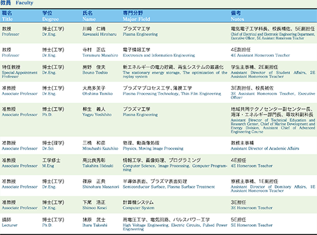Image resolution: width=317 pixels, height=235 pixels.
Task: Select the name 'Mitsuhashi Kazuhiko'
Action: pyautogui.click(x=100, y=148)
